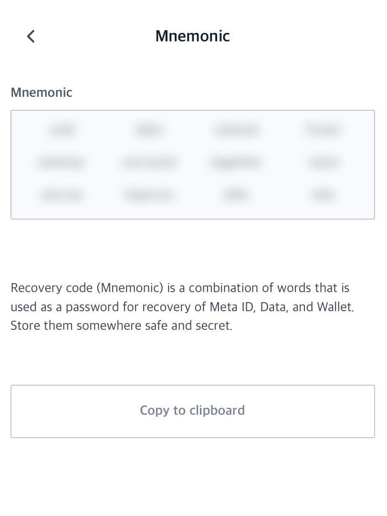
Task: Click the Mnemonic page title
Action: (x=192, y=36)
